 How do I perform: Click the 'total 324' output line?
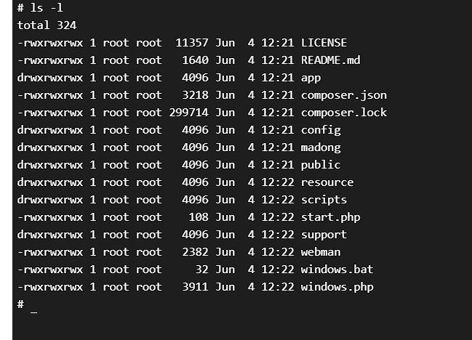47,25
